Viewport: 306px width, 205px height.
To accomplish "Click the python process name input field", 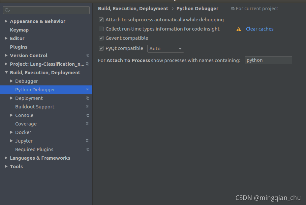I will [x=268, y=60].
